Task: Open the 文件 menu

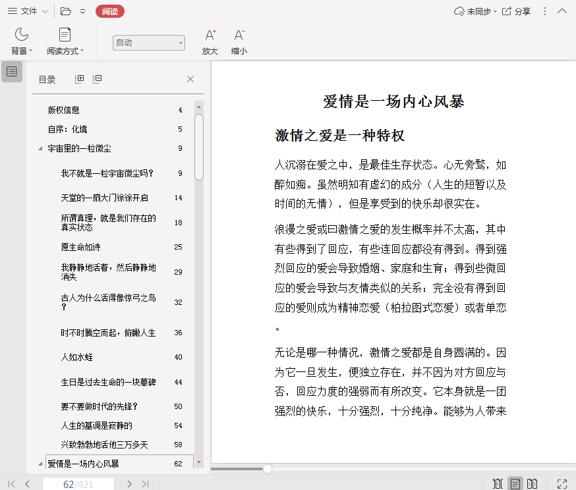Action: tap(28, 11)
